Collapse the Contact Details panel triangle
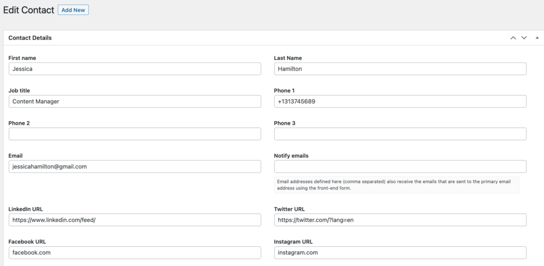Viewport: 544px width, 266px height. coord(537,38)
